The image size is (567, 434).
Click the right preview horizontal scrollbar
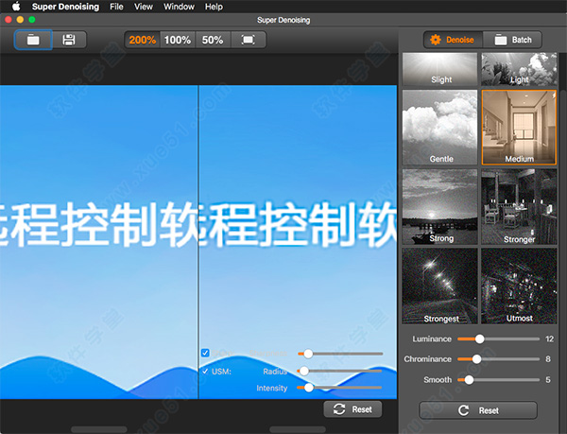[298, 429]
